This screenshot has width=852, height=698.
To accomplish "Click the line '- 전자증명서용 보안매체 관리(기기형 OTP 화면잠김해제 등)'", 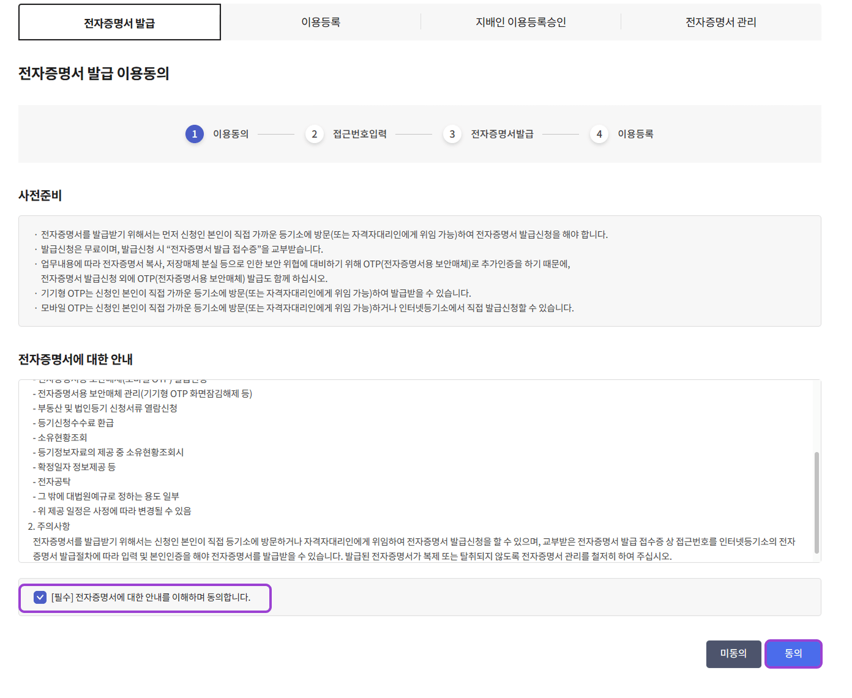I will coord(143,393).
